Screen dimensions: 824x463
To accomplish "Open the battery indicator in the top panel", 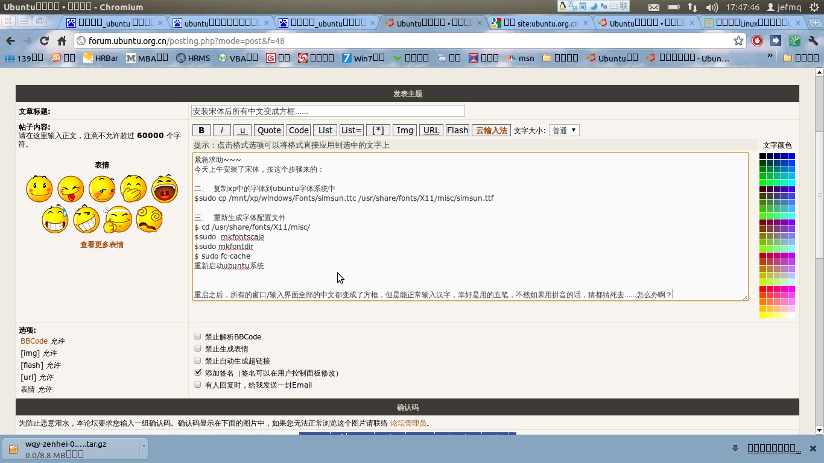I will click(673, 7).
